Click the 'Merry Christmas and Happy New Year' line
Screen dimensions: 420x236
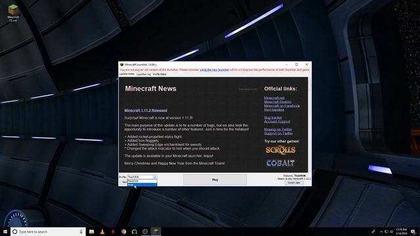click(175, 163)
